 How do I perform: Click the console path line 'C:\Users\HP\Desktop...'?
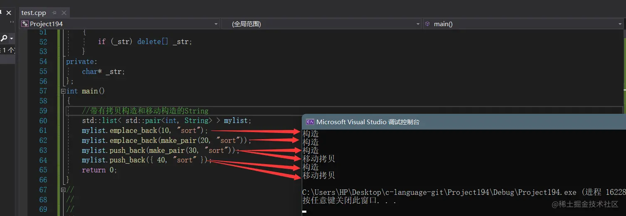[x=464, y=192]
